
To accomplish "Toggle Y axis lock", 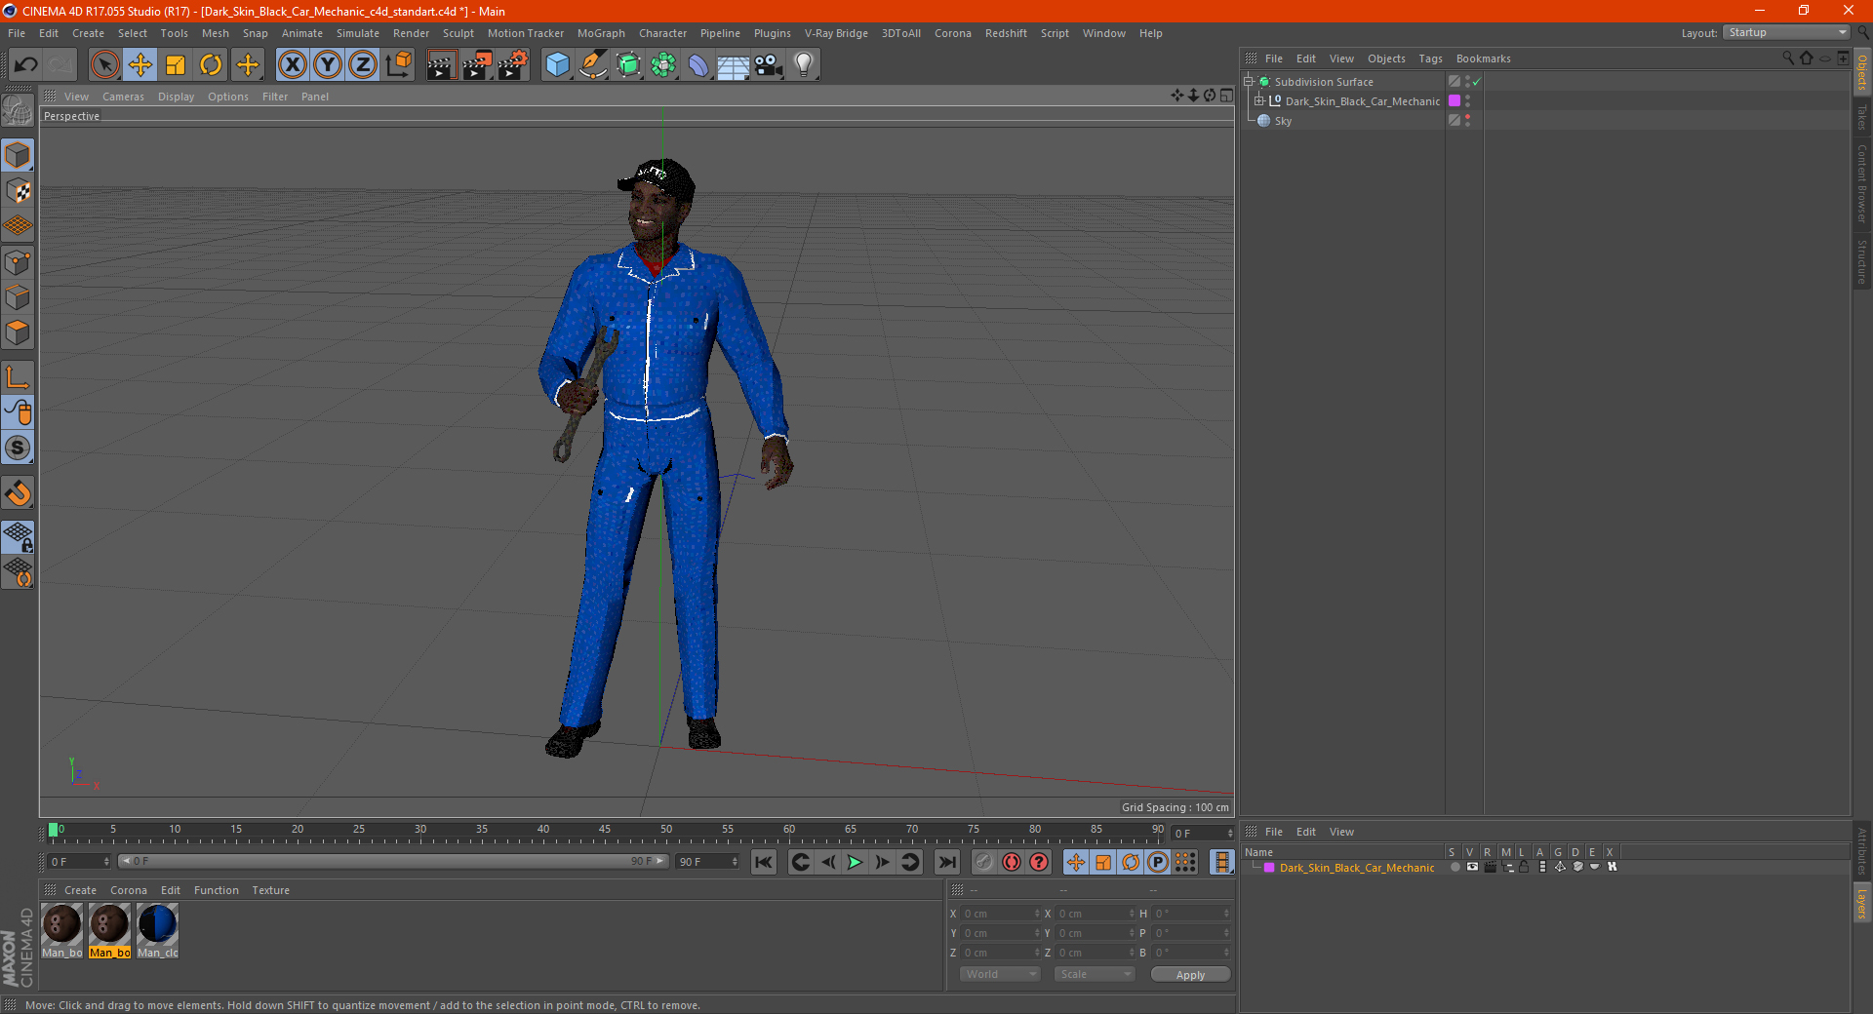I will [x=328, y=65].
